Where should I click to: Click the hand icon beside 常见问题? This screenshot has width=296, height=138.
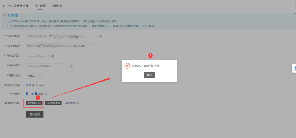click(5, 16)
